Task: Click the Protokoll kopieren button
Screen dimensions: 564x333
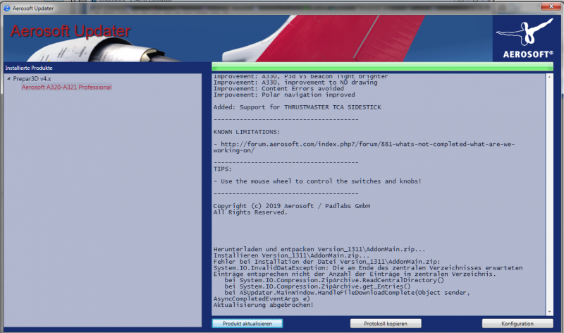Action: point(385,324)
